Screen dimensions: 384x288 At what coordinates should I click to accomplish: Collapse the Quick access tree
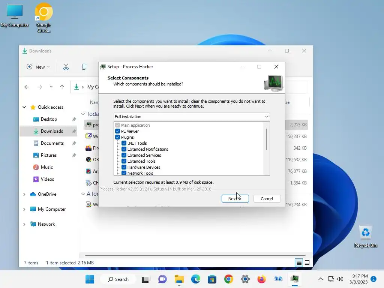(24, 107)
